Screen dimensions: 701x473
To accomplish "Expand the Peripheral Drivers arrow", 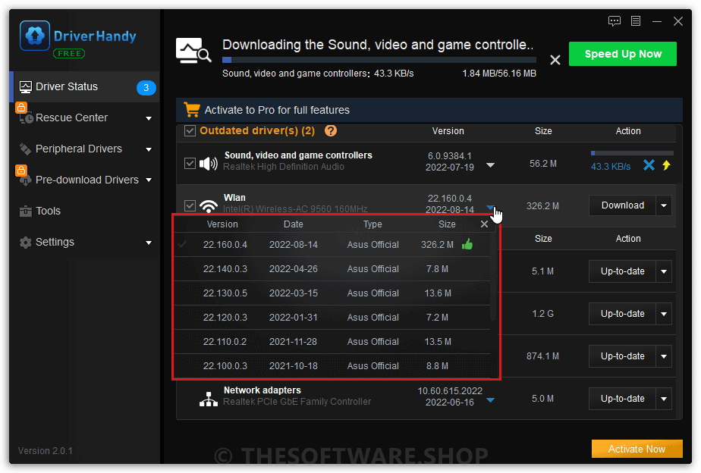I will pyautogui.click(x=149, y=149).
